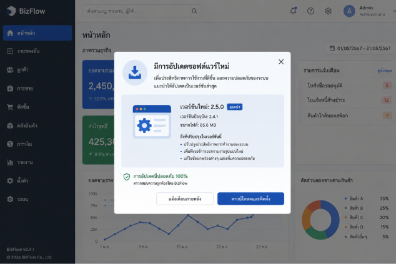
Task: Click the search field at top
Action: pyautogui.click(x=142, y=11)
